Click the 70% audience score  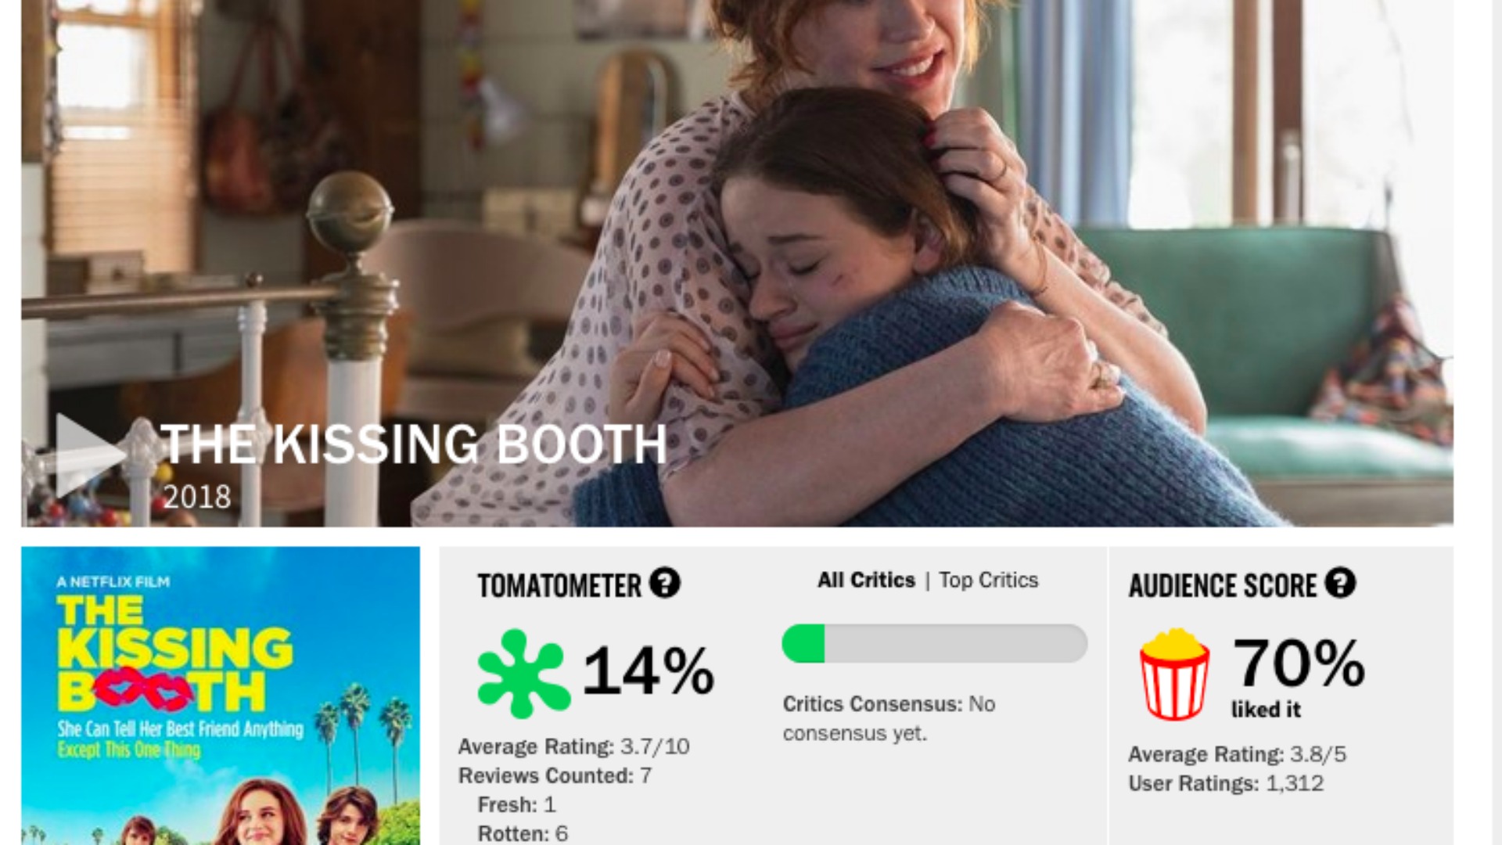point(1299,663)
